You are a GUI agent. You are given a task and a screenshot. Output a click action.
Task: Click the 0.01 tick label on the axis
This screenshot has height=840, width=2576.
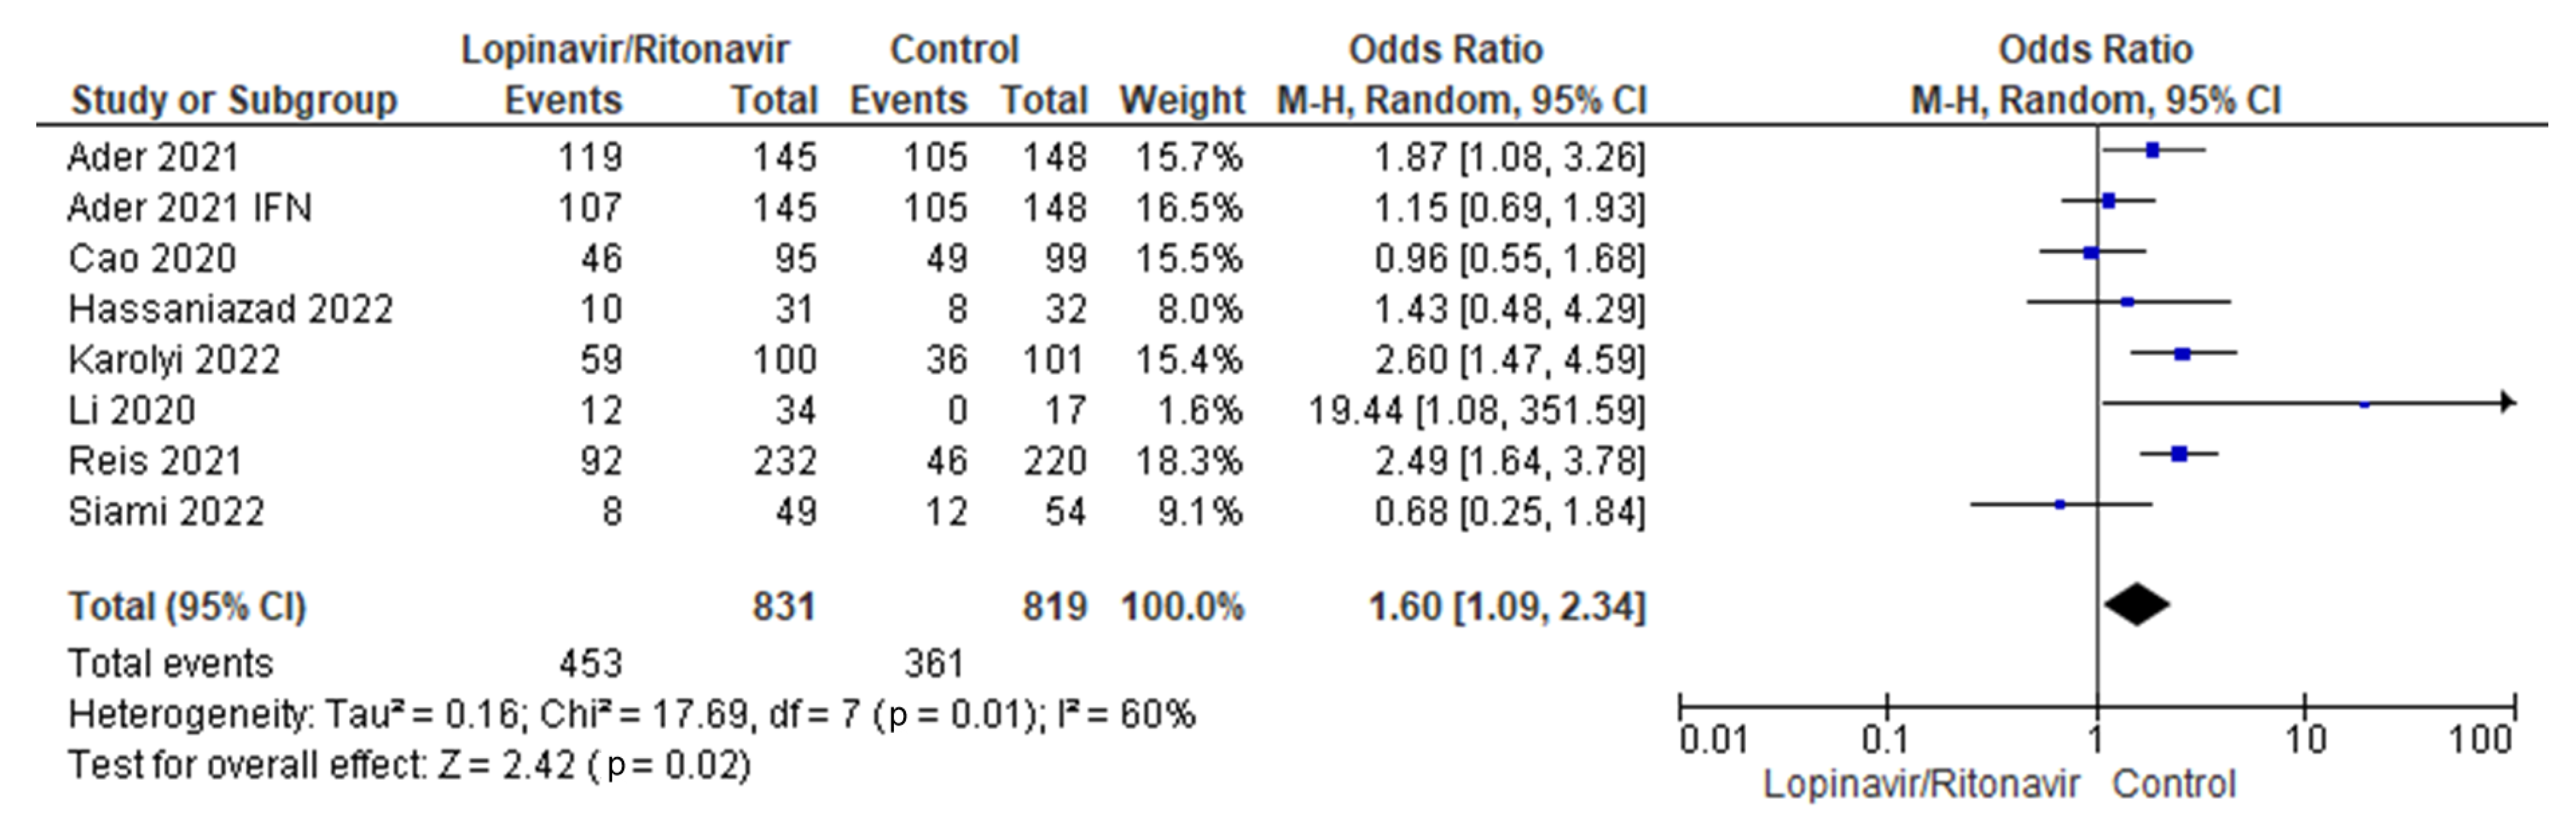pyautogui.click(x=1714, y=741)
